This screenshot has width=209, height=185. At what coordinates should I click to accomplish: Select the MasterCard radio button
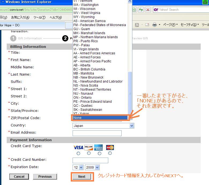click(110, 153)
